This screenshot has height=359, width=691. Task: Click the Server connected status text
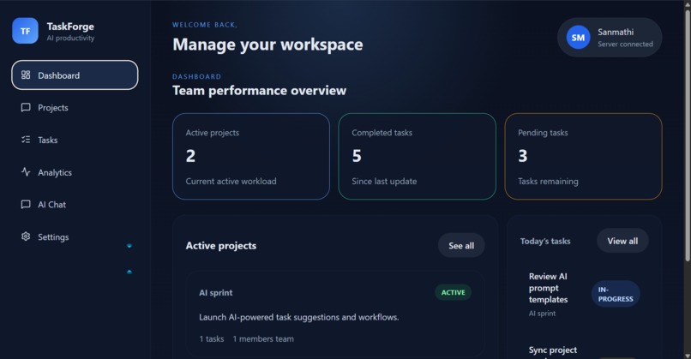click(x=625, y=44)
